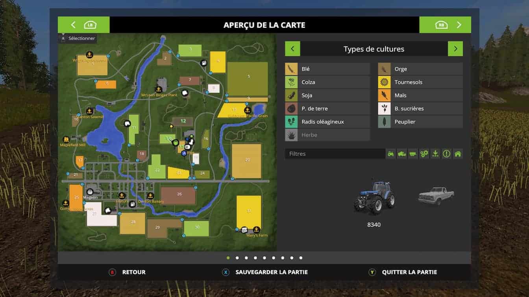This screenshot has width=529, height=297.
Task: Click the tractor vehicles filter icon
Action: point(390,154)
